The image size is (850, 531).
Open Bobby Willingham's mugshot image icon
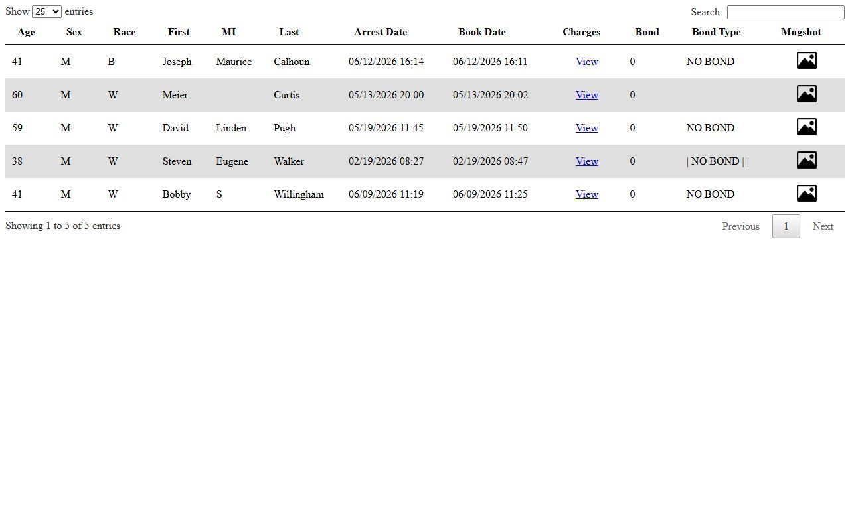point(806,194)
